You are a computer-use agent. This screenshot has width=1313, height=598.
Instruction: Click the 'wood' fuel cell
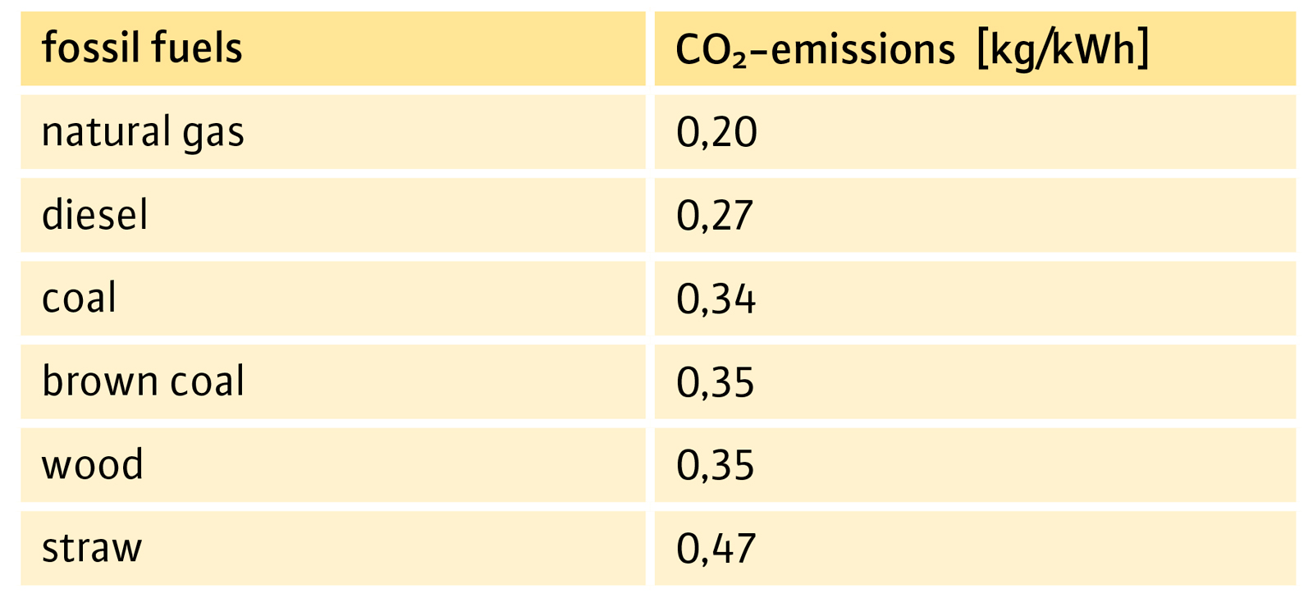tap(92, 465)
